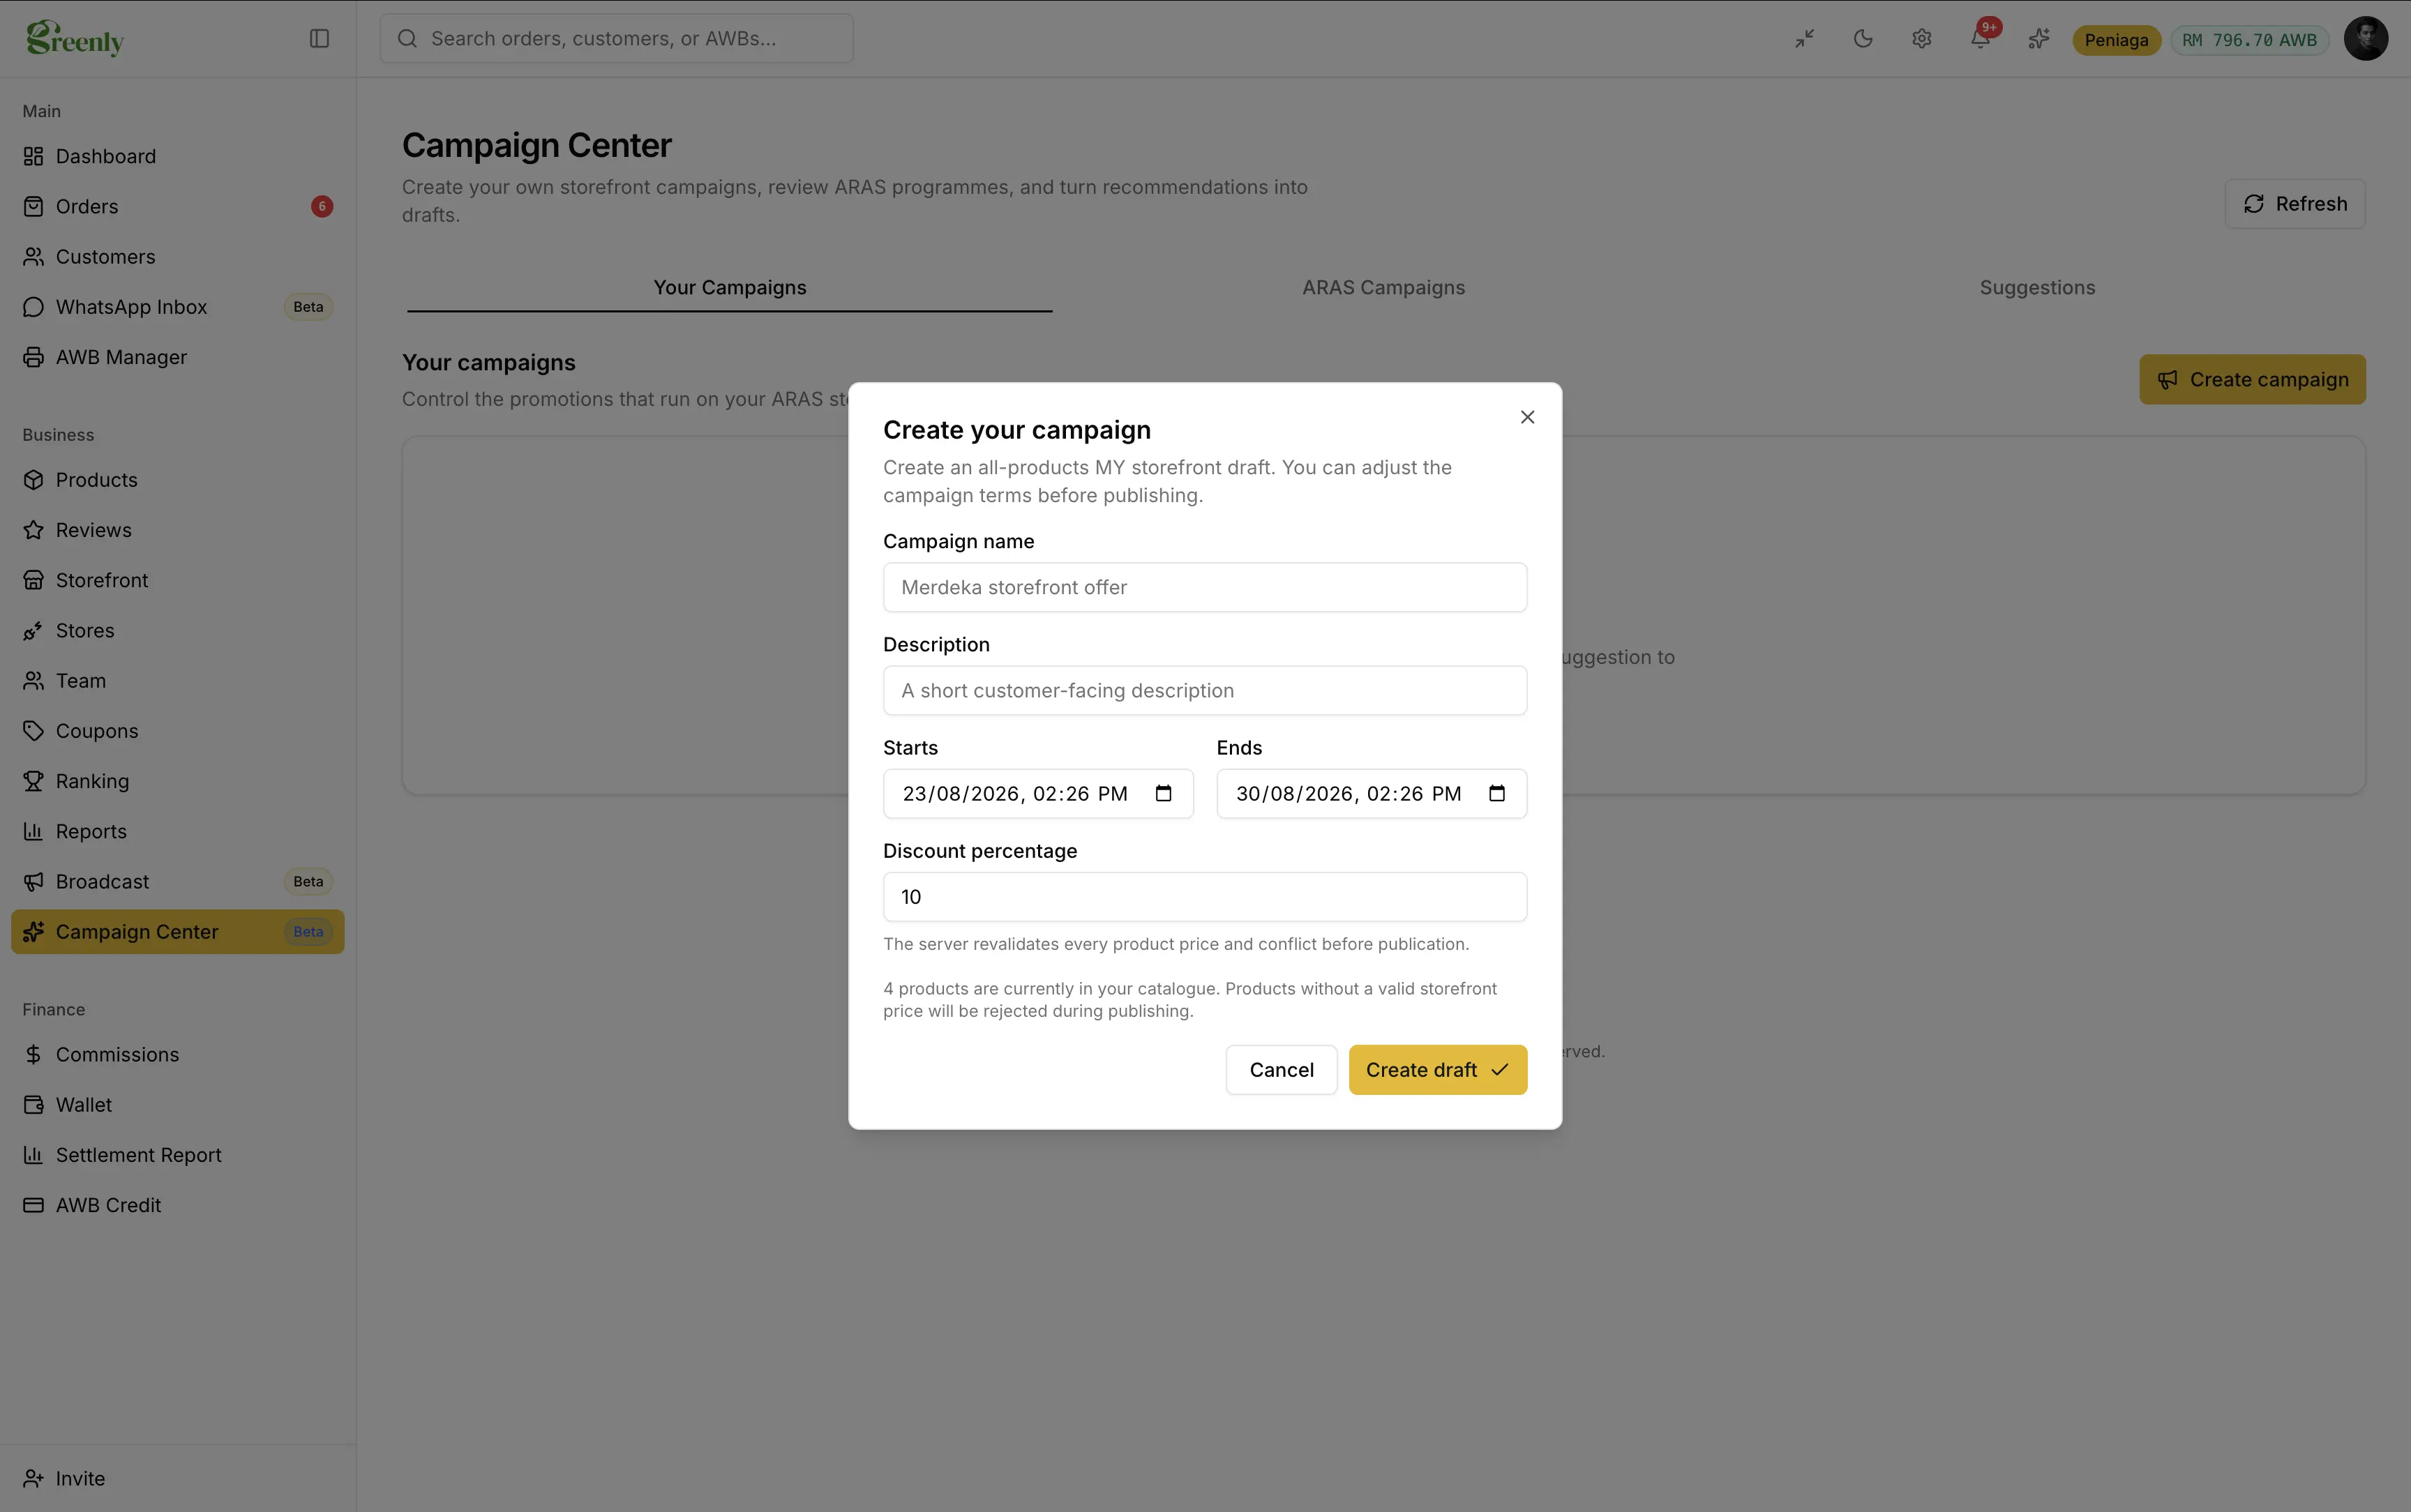Open AWB Credit page
Image resolution: width=2411 pixels, height=1512 pixels.
coord(178,1205)
